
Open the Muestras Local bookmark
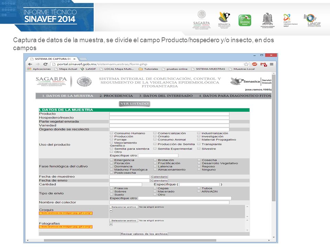coord(242,69)
